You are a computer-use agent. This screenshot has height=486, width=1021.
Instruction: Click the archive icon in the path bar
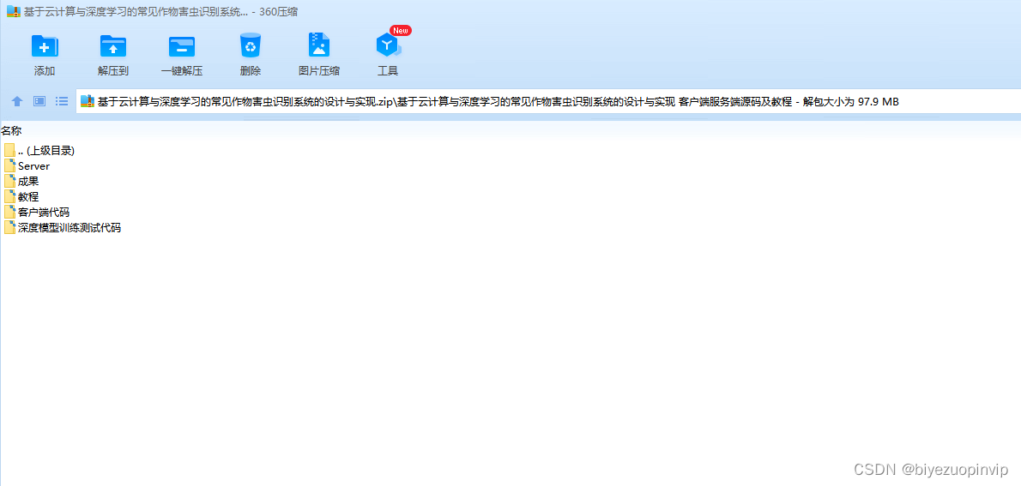pyautogui.click(x=88, y=101)
